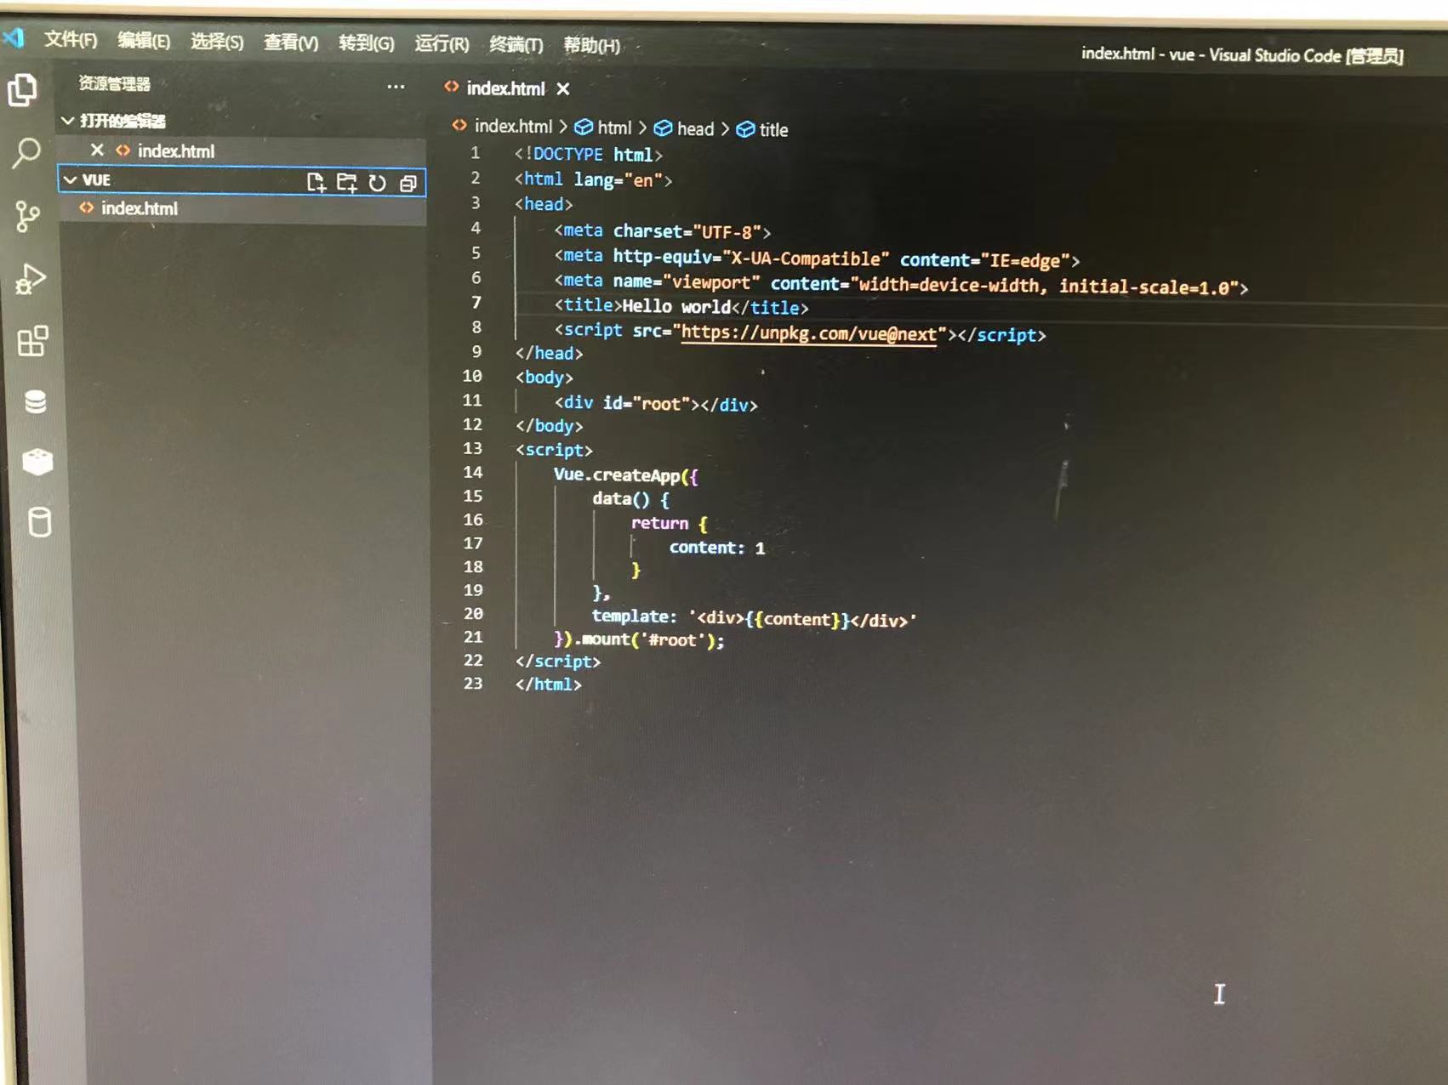Click the 'data() {' code line
This screenshot has width=1448, height=1085.
tap(630, 499)
